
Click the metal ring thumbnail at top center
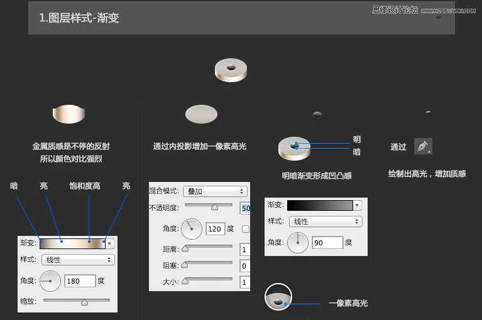pyautogui.click(x=231, y=70)
